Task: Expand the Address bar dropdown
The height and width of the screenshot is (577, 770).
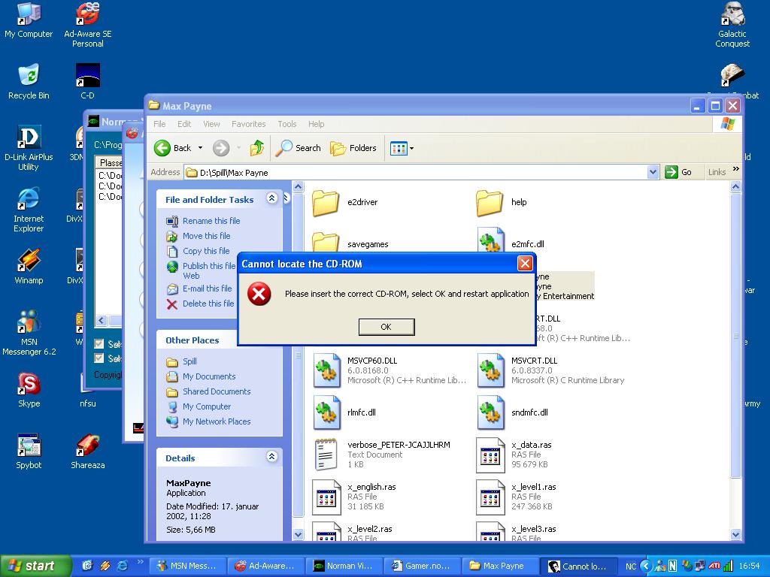Action: coord(653,172)
